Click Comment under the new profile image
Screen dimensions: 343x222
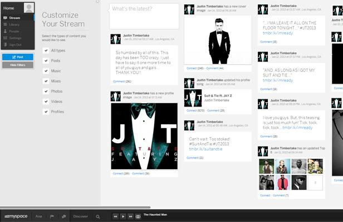138,174
